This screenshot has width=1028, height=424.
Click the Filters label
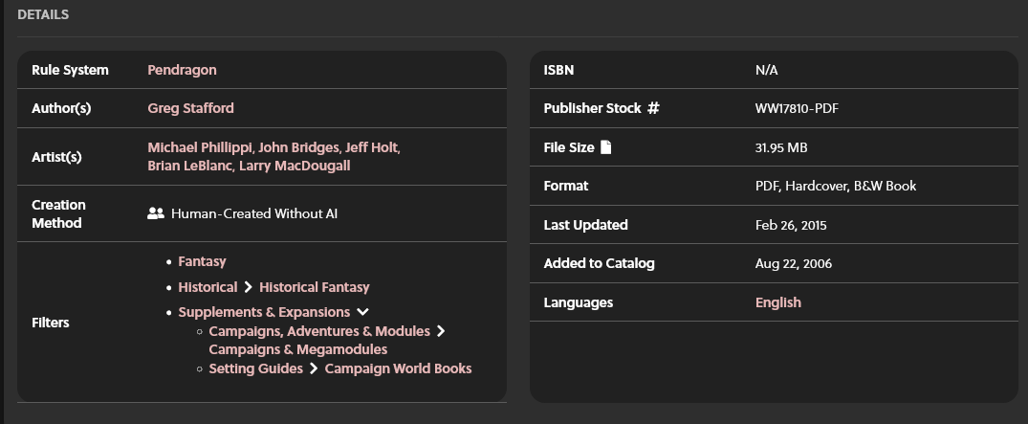point(51,323)
